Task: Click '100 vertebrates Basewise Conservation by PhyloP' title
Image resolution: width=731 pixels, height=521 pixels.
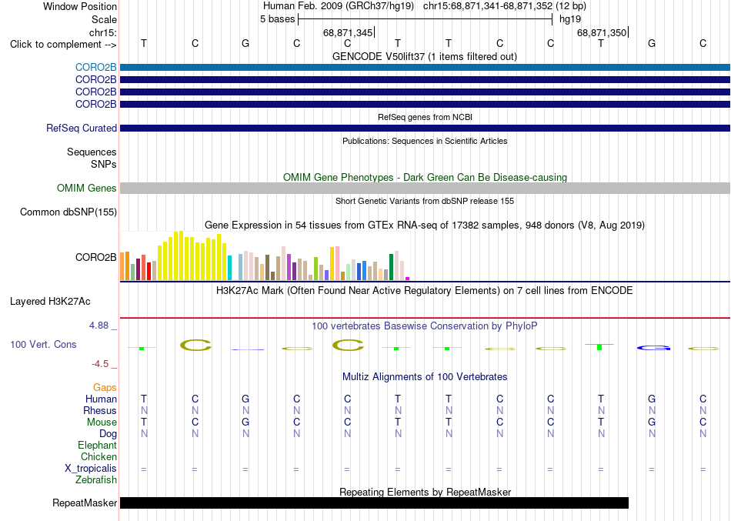Action: coord(424,326)
